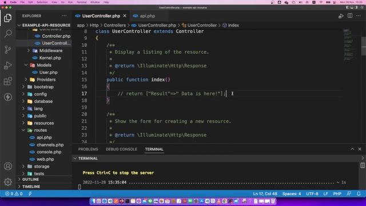Change the PHP language mode
The width and height of the screenshot is (366, 206).
click(x=337, y=193)
